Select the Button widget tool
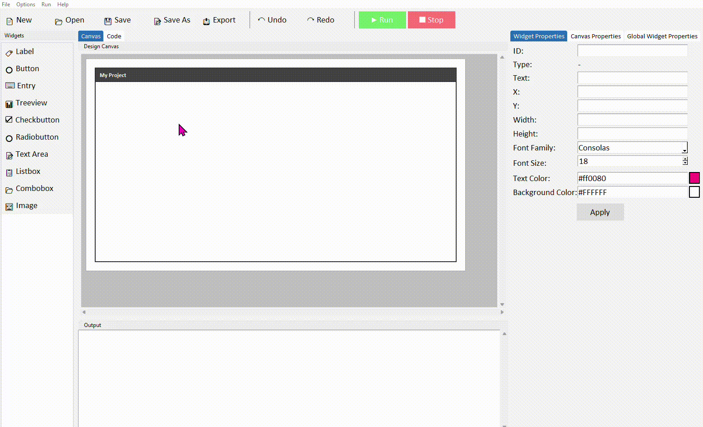The width and height of the screenshot is (703, 427). pyautogui.click(x=27, y=68)
